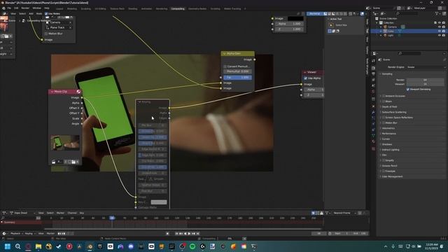
Task: Expand the Light item in outliner
Action: click(x=381, y=35)
